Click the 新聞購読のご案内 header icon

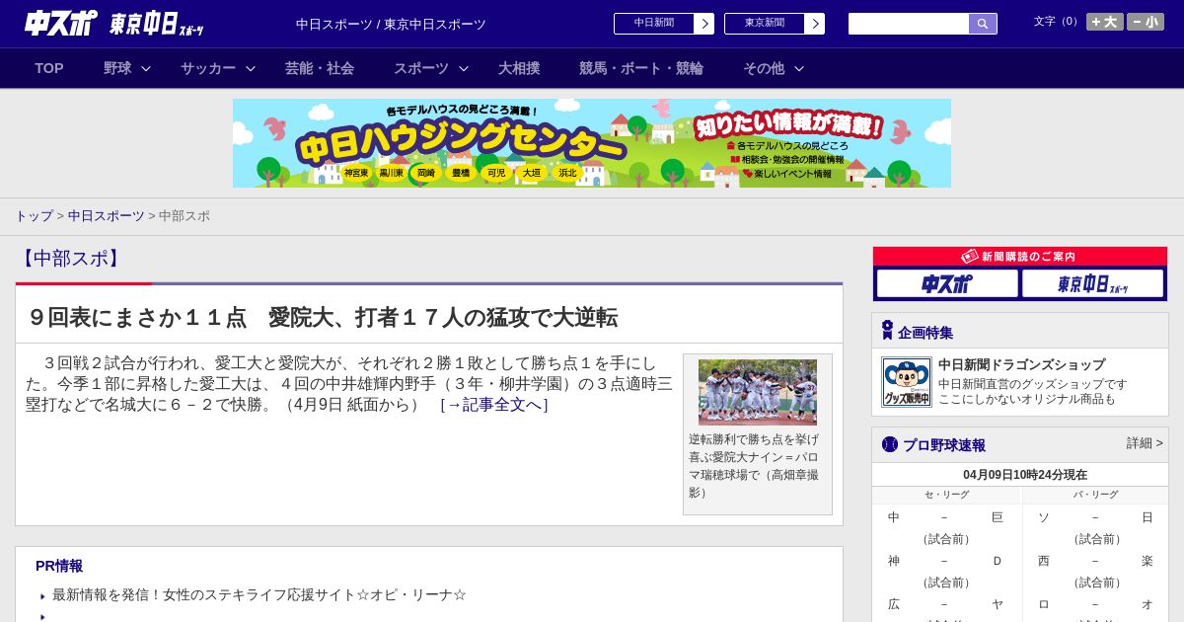[969, 256]
